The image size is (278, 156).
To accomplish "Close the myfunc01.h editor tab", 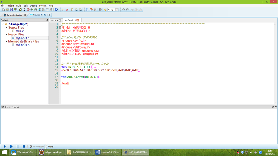I will (78, 20).
